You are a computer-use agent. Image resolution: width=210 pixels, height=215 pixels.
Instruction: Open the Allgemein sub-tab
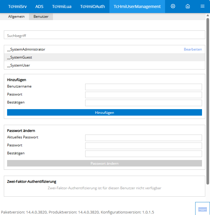click(16, 17)
